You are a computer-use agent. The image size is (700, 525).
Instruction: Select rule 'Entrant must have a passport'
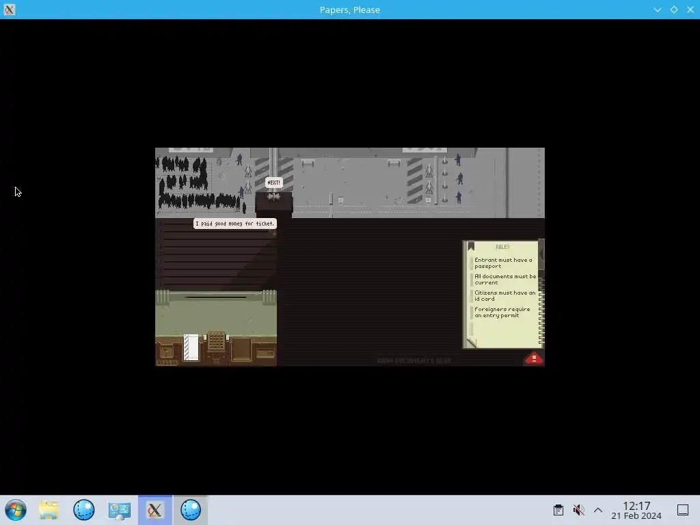click(502, 263)
